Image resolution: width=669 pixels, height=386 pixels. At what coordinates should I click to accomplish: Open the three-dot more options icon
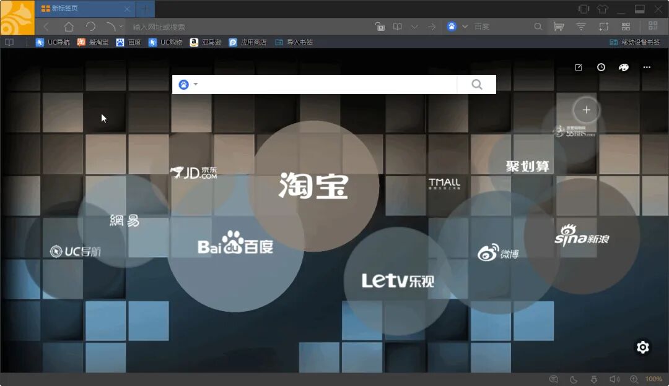click(647, 67)
